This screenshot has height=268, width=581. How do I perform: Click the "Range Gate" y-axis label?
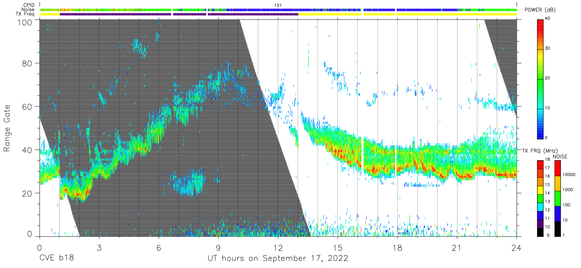click(7, 128)
